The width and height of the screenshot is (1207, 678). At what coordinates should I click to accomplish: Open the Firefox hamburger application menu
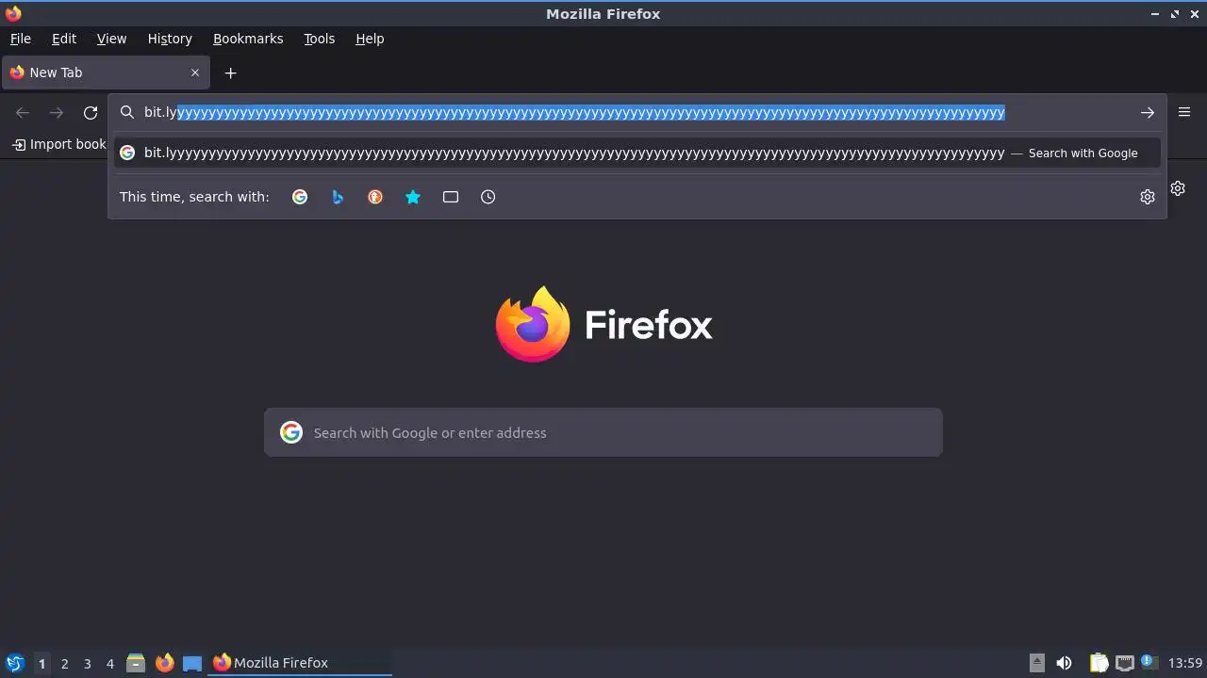[1184, 112]
